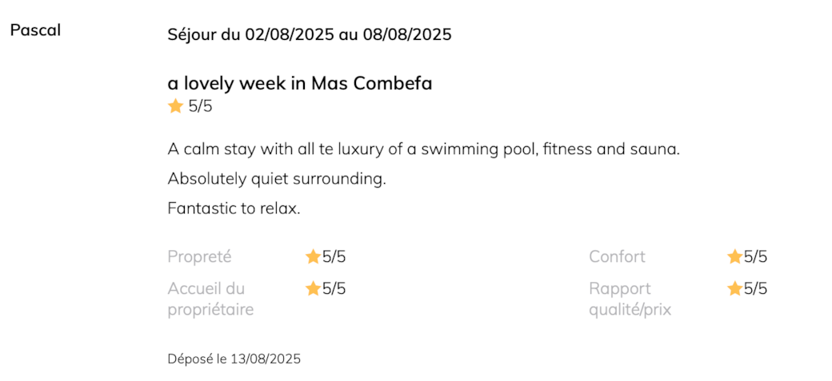832x381 pixels.
Task: Click the review title about Mas Combefa
Action: [300, 83]
